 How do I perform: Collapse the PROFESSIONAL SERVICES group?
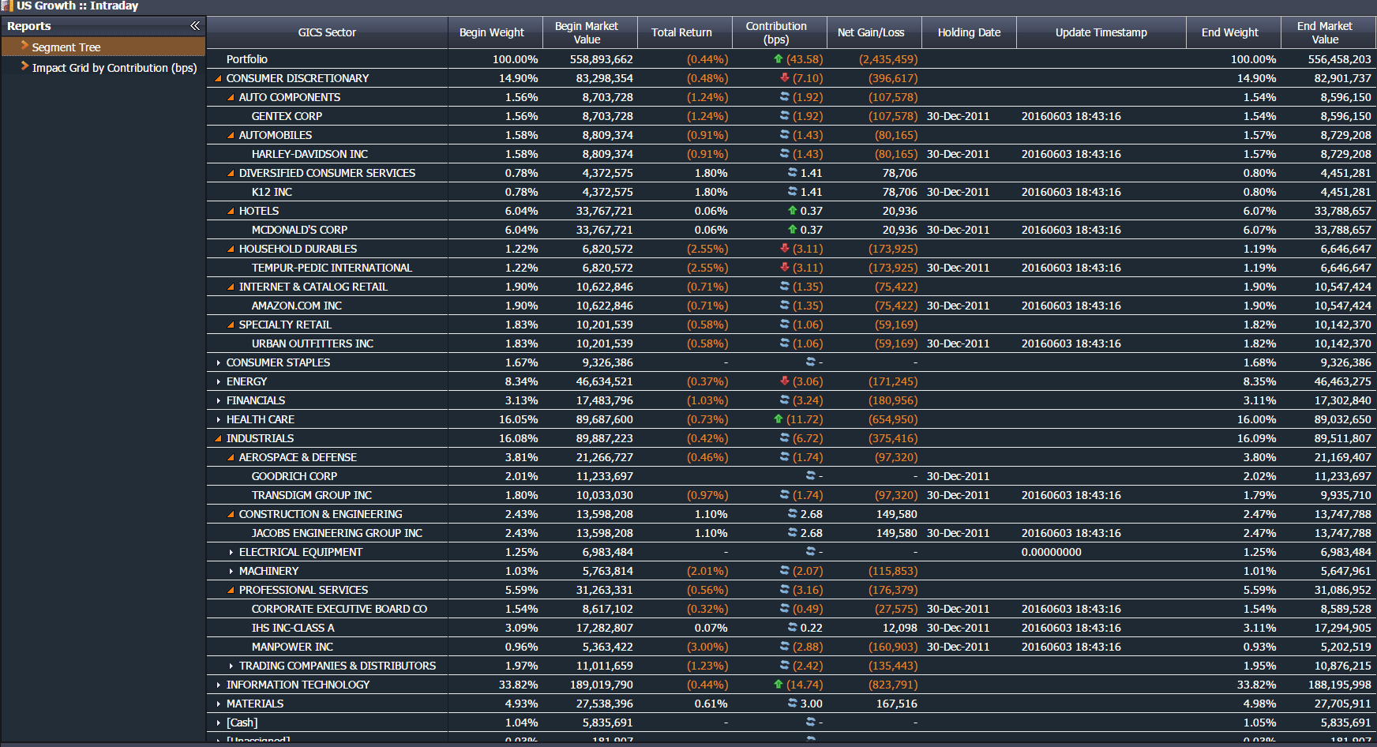(231, 591)
